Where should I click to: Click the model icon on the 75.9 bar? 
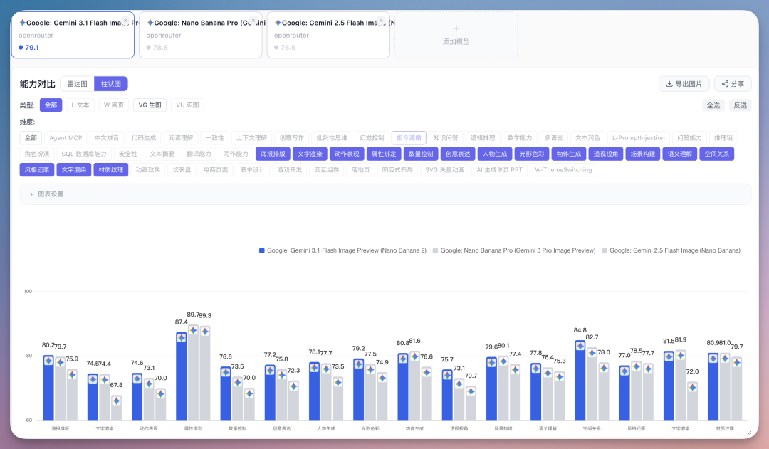pyautogui.click(x=72, y=374)
